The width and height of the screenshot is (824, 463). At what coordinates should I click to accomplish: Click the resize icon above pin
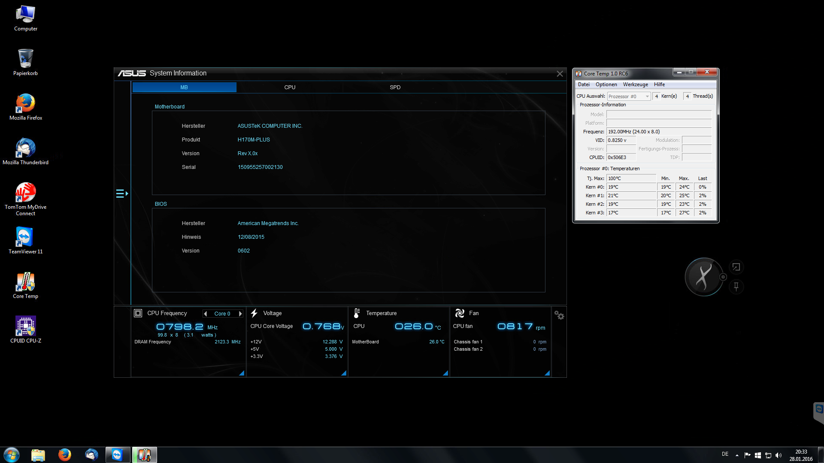pyautogui.click(x=736, y=267)
